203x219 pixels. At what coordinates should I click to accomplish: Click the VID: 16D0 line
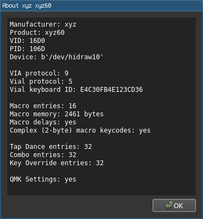27,41
